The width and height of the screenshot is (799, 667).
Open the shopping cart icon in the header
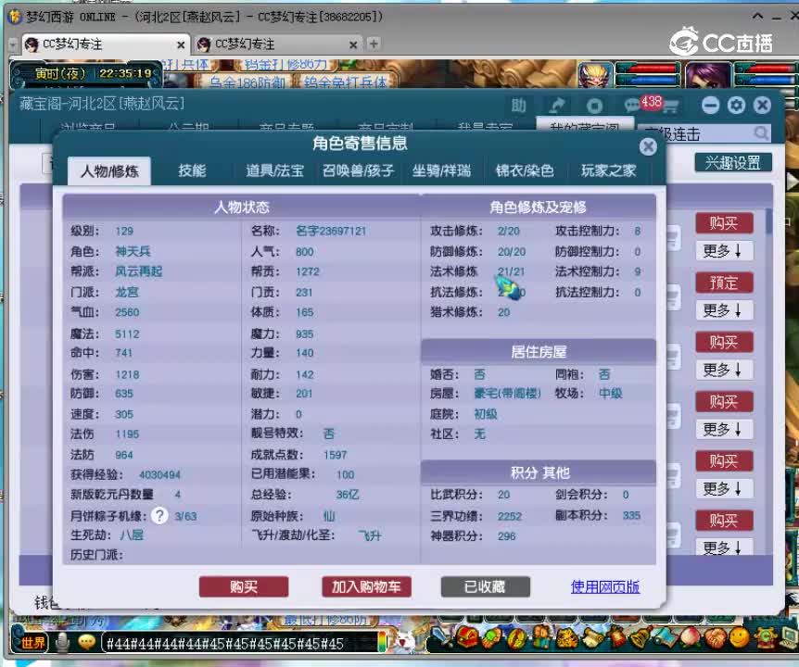click(x=670, y=107)
